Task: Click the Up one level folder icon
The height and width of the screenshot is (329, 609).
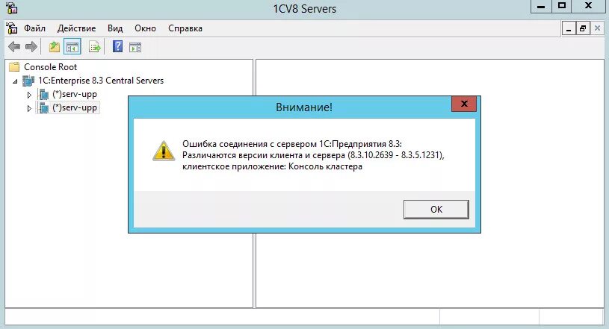Action: [55, 47]
